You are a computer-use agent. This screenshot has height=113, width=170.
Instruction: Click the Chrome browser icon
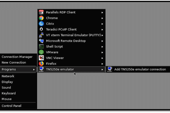click(41, 18)
